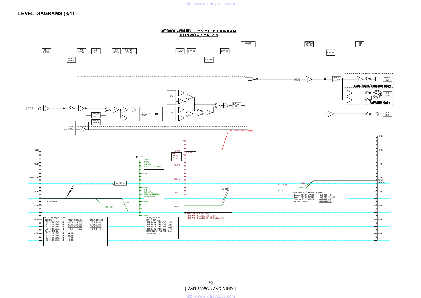Select the MAX SIGNAL LEVEL 7.96Vrms label
The height and width of the screenshot is (298, 421).
(x=241, y=131)
